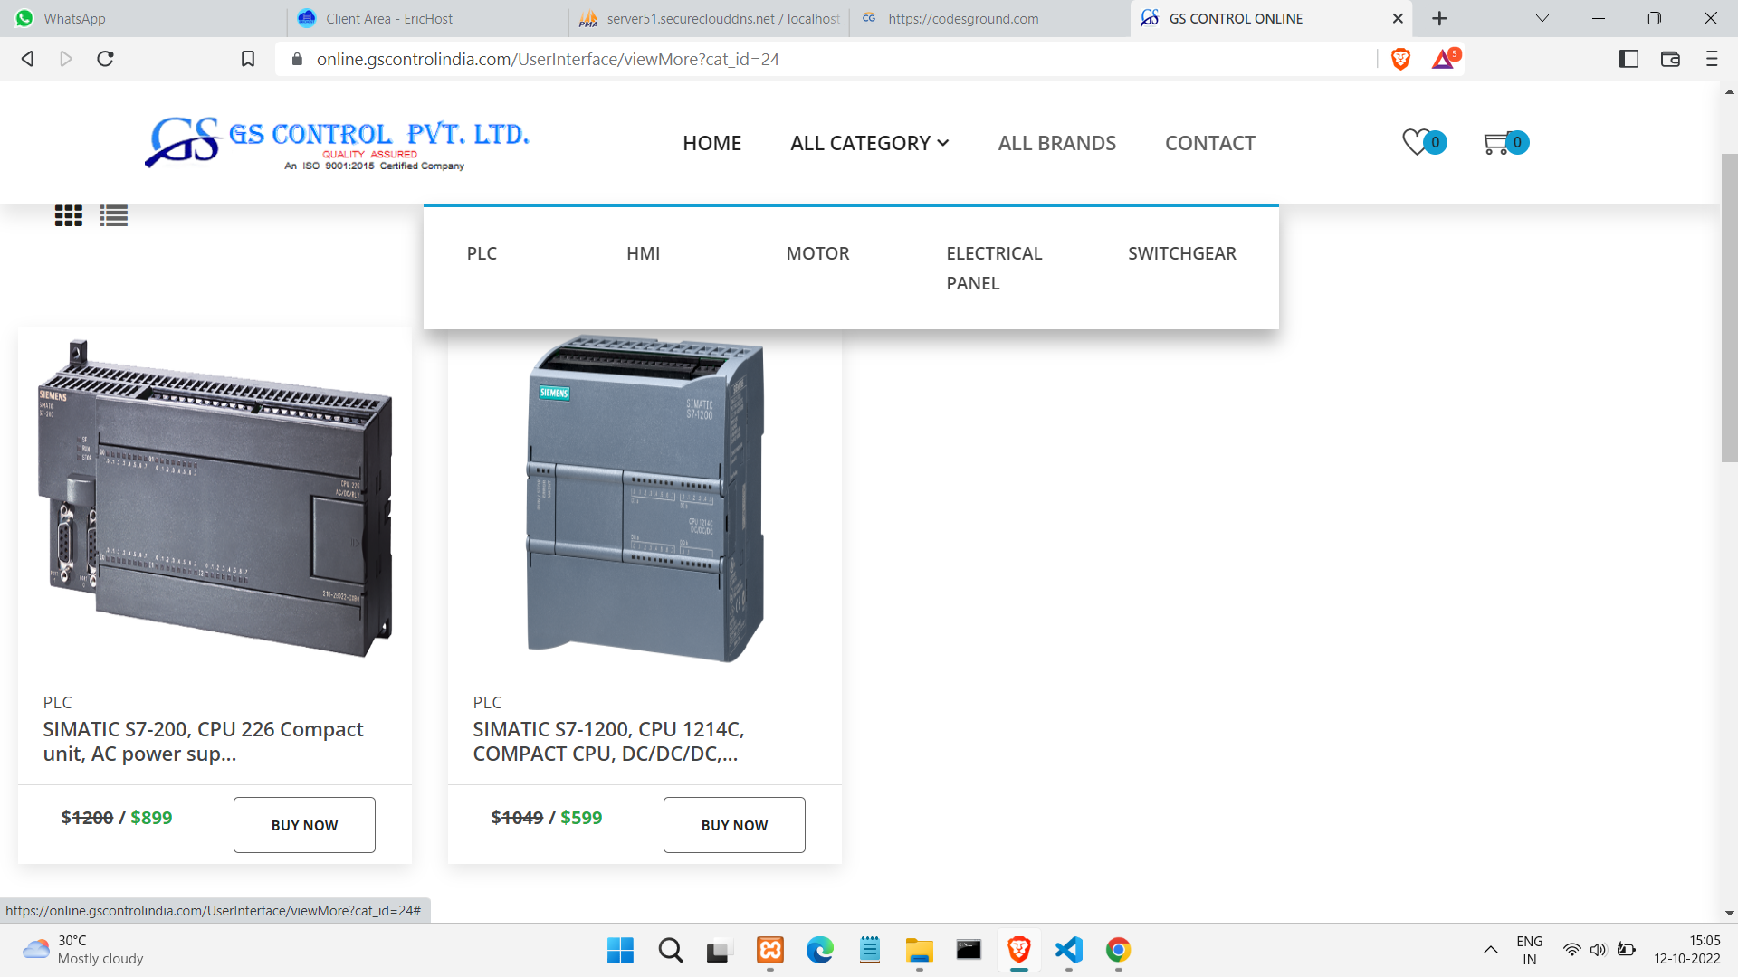Open the CONTACT page
1738x977 pixels.
point(1209,143)
